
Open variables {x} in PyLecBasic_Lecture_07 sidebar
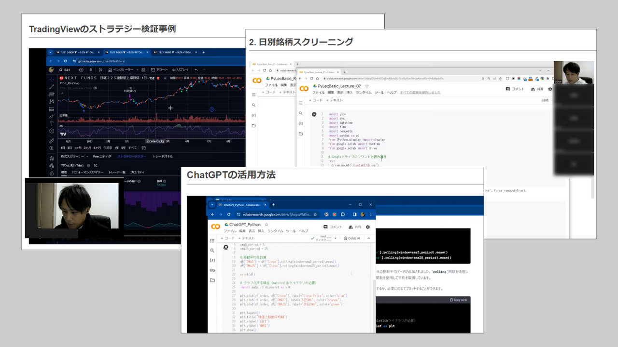coord(301,123)
